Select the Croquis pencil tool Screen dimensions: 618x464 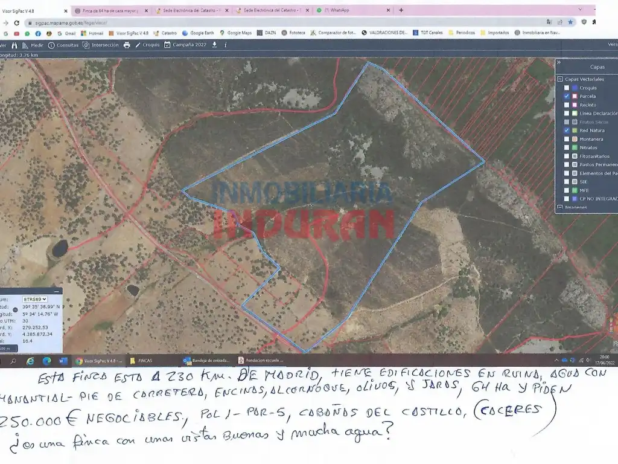(x=147, y=45)
